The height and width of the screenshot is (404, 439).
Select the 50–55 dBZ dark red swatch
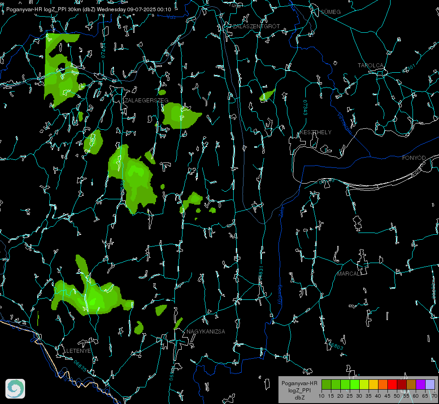[402, 384]
